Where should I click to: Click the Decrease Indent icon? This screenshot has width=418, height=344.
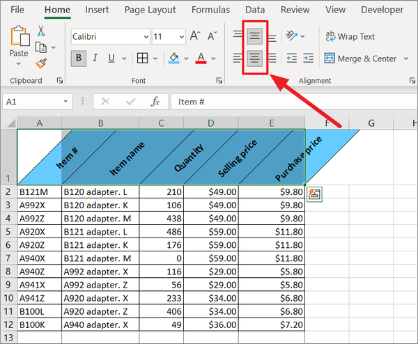[292, 58]
